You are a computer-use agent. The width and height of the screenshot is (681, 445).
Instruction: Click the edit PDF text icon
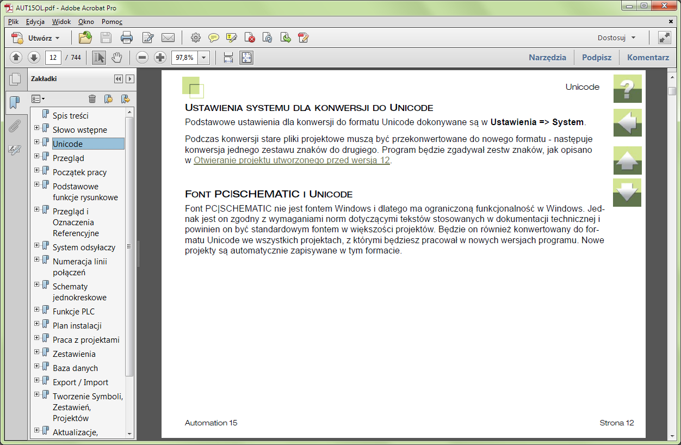coord(304,38)
